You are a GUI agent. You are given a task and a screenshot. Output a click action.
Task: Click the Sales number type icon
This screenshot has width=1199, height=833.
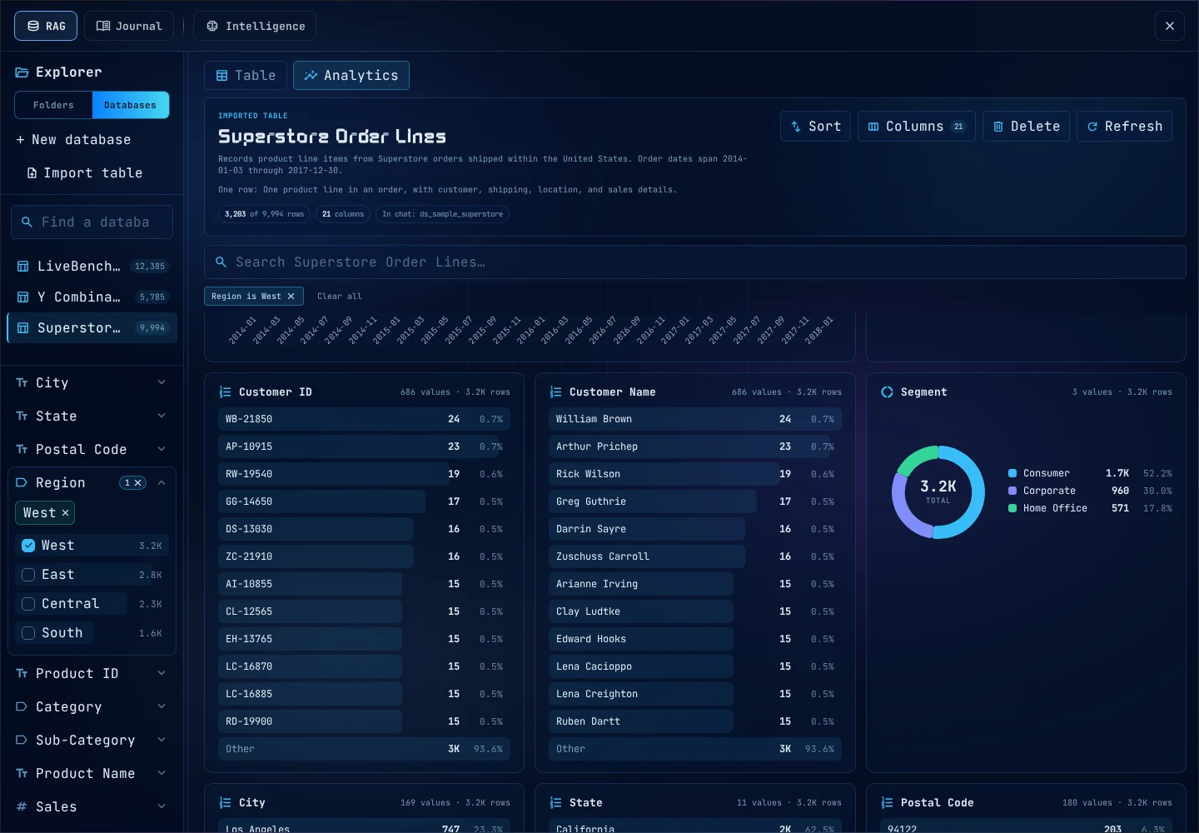[22, 806]
